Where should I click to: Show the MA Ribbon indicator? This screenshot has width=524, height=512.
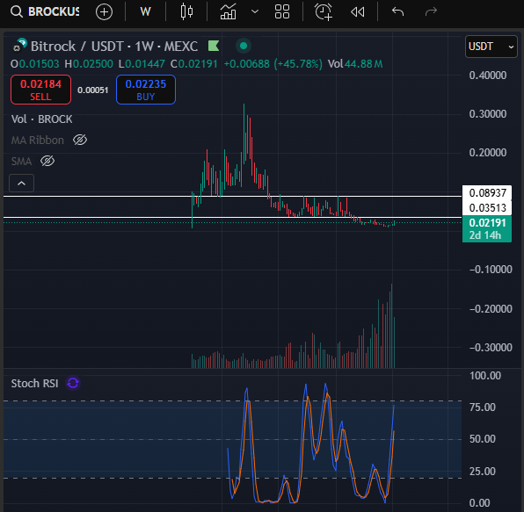(80, 140)
